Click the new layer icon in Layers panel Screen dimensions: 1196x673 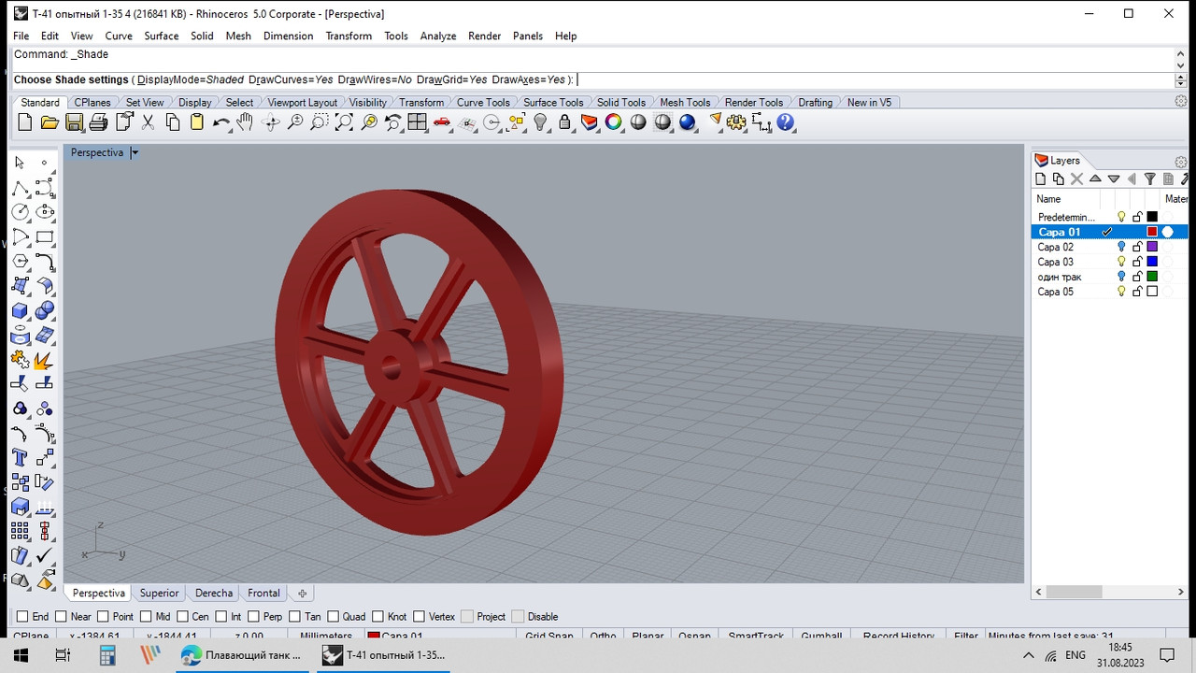pos(1040,179)
